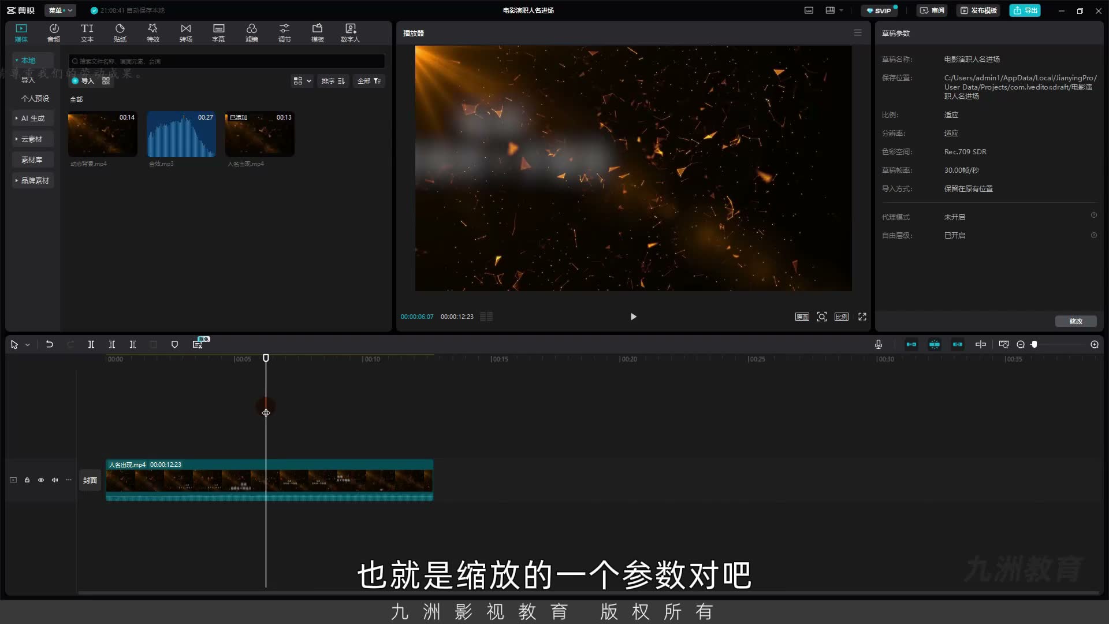Open the 滤镜 filters panel
Image resolution: width=1109 pixels, height=624 pixels.
[x=252, y=33]
